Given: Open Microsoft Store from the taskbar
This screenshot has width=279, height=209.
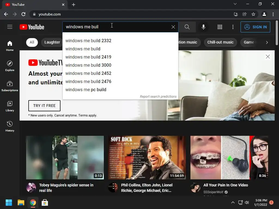Looking at the screenshot, I should pos(45,202).
